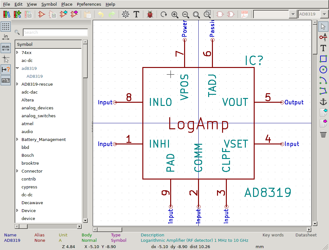Screen dimensions: 329x250
Task: Open the unit selection dropdown
Action: click(x=293, y=14)
